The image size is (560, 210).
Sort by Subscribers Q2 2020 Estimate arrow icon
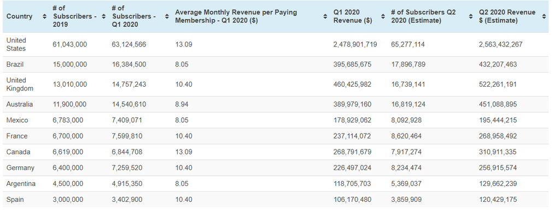point(471,16)
